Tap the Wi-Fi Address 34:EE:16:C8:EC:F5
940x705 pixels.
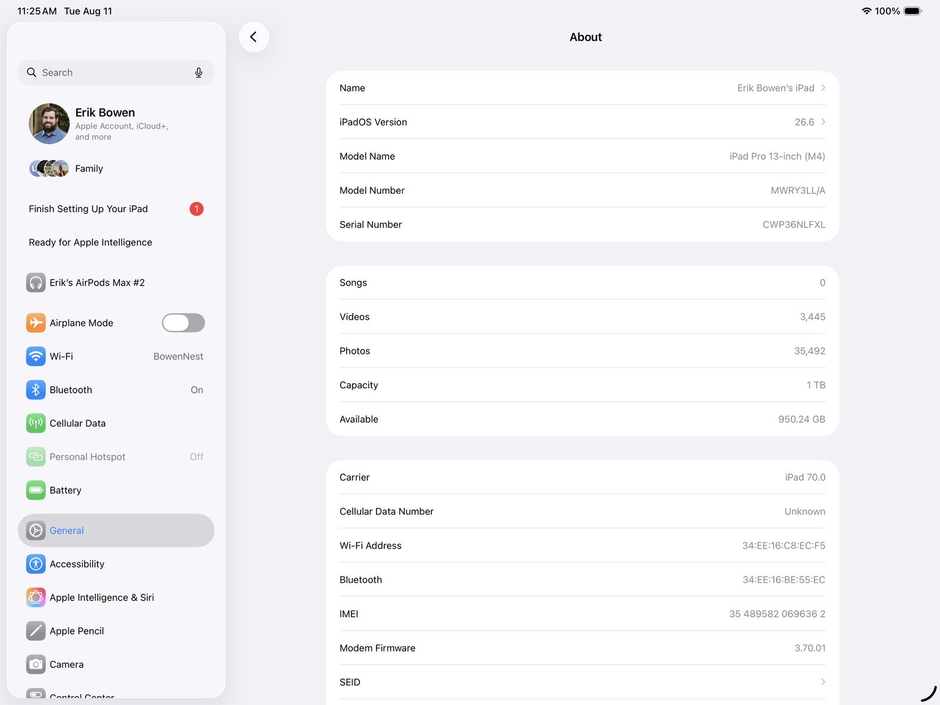coord(784,545)
